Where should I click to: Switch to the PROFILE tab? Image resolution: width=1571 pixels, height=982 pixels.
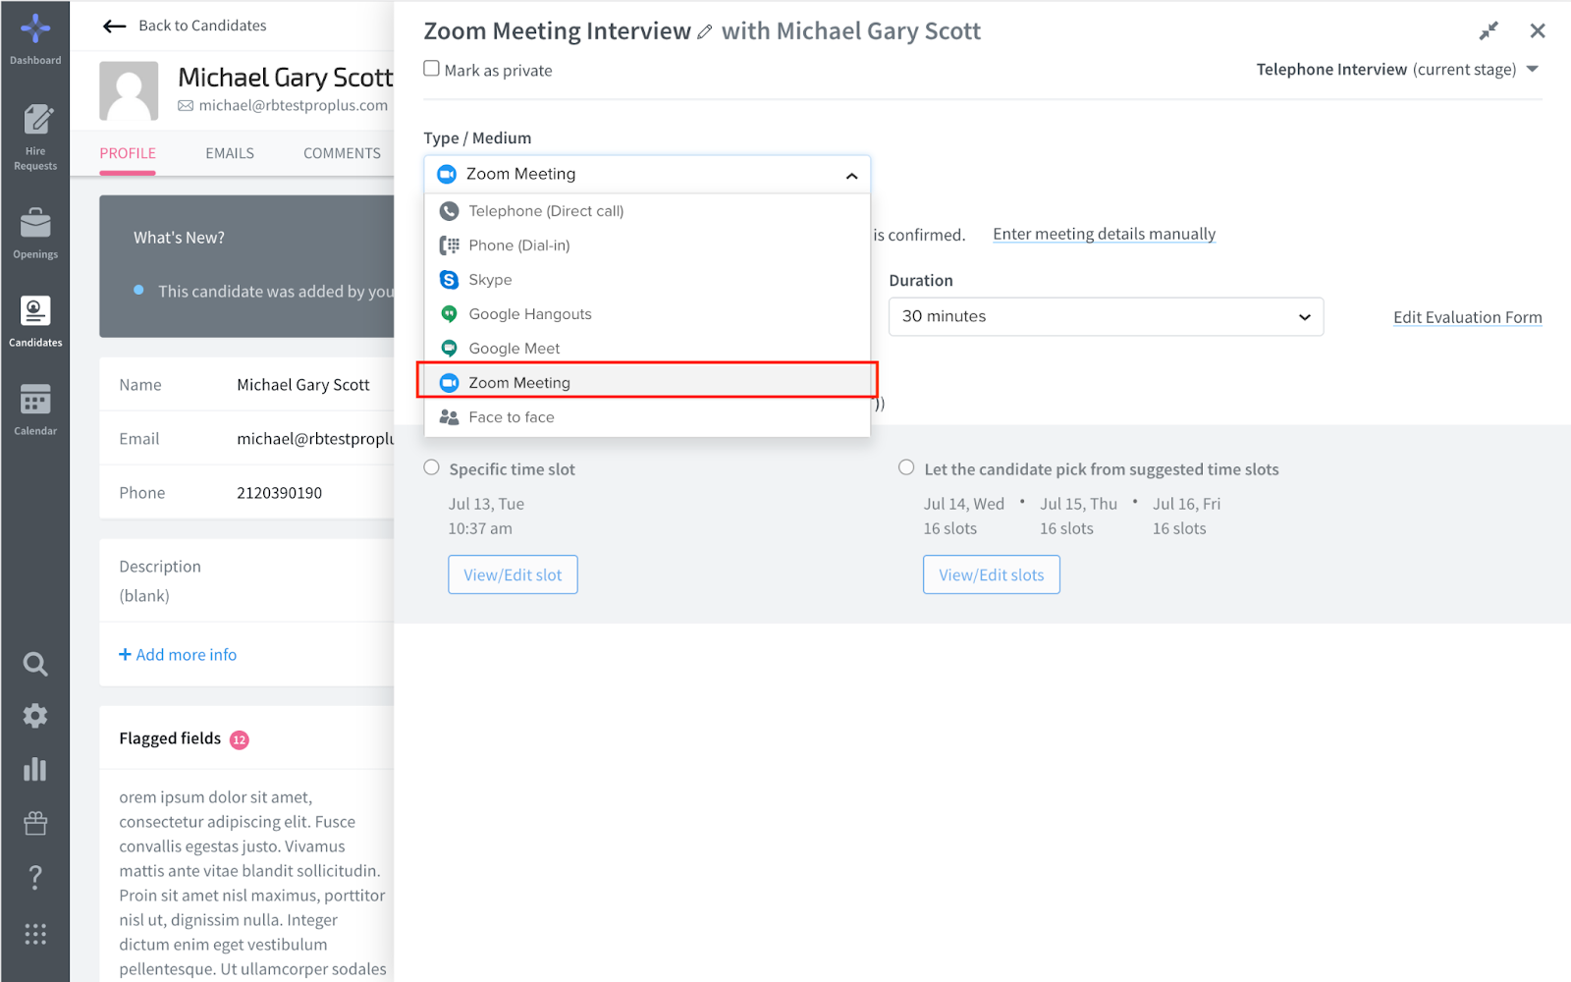pyautogui.click(x=128, y=154)
